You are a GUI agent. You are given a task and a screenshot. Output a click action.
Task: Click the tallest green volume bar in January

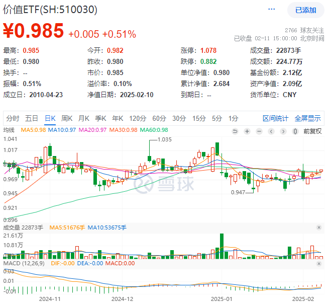coord(222,246)
